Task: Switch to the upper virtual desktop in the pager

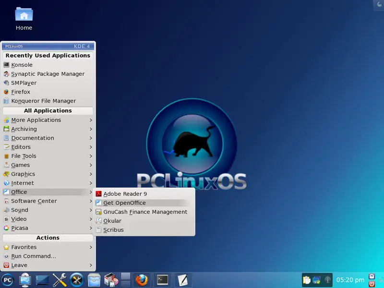Action: 125,276
